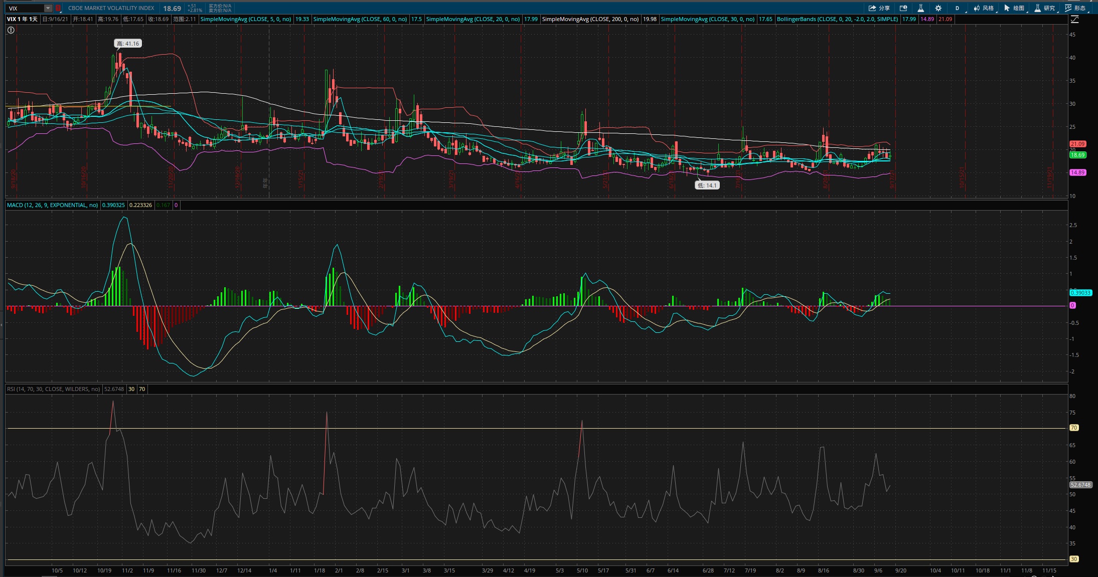Click the exclamation info icon on the chart
The image size is (1098, 577).
[11, 30]
